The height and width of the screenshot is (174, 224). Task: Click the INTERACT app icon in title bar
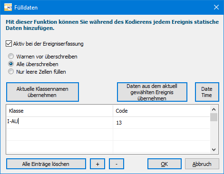[8, 7]
